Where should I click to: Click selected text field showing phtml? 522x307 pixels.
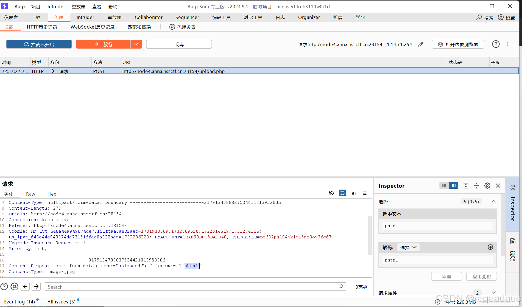point(437,226)
